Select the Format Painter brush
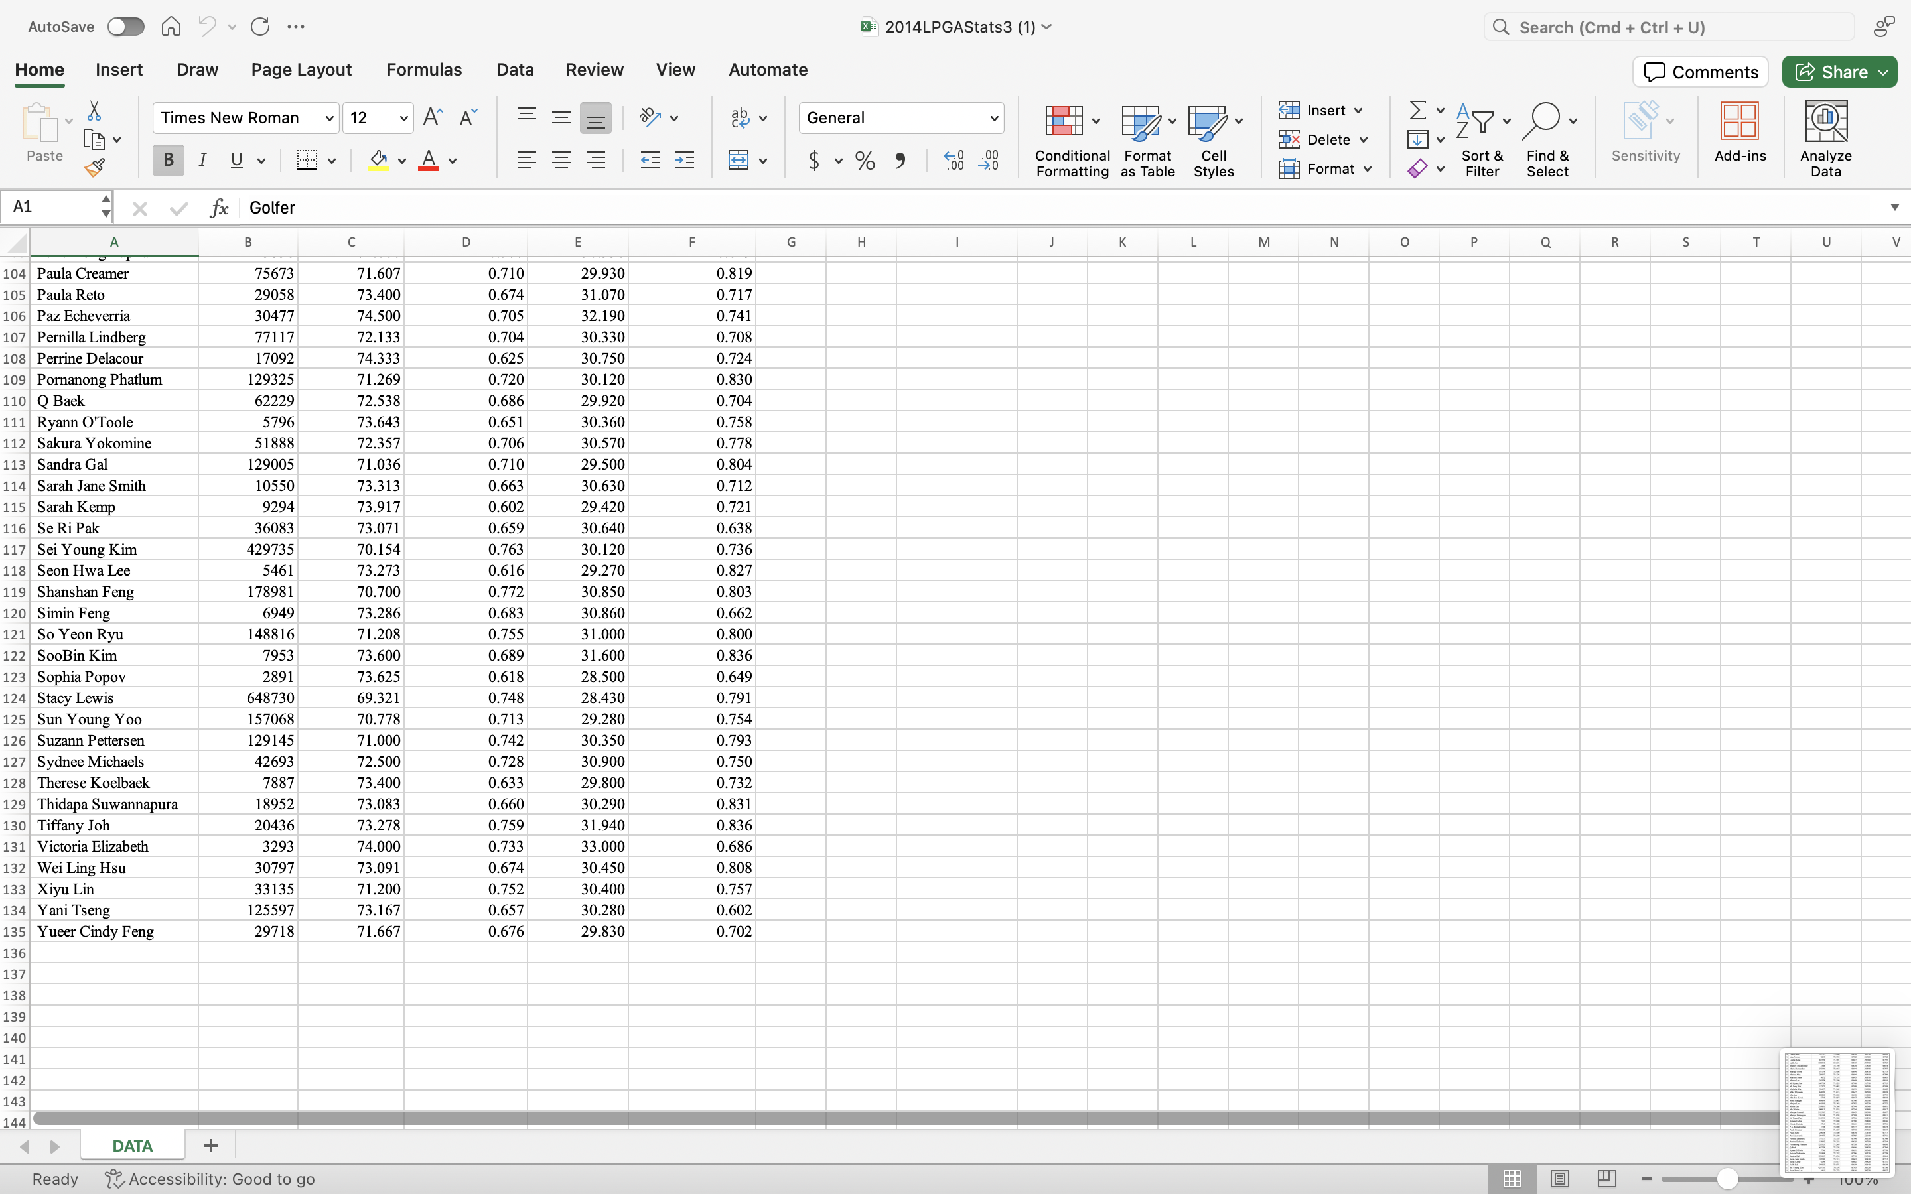 [94, 167]
